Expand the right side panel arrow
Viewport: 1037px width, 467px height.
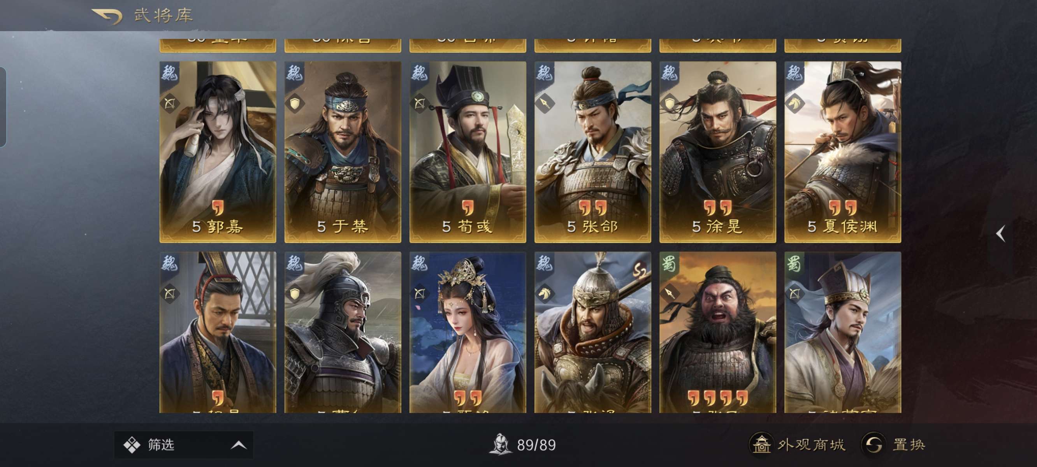click(x=1001, y=233)
